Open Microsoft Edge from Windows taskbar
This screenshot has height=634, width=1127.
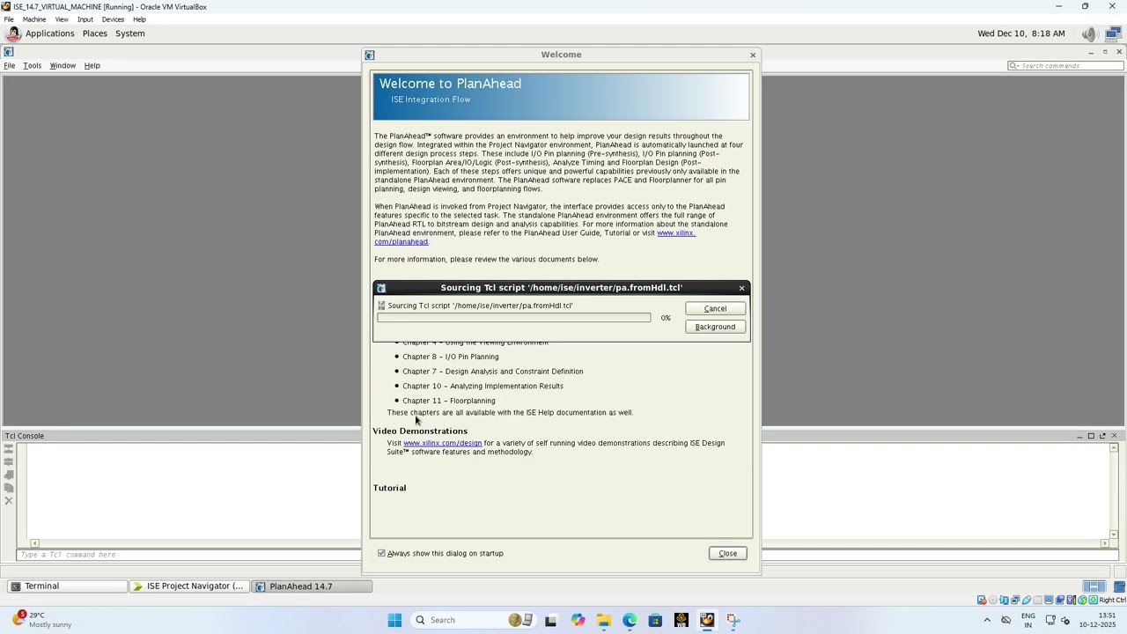point(630,621)
